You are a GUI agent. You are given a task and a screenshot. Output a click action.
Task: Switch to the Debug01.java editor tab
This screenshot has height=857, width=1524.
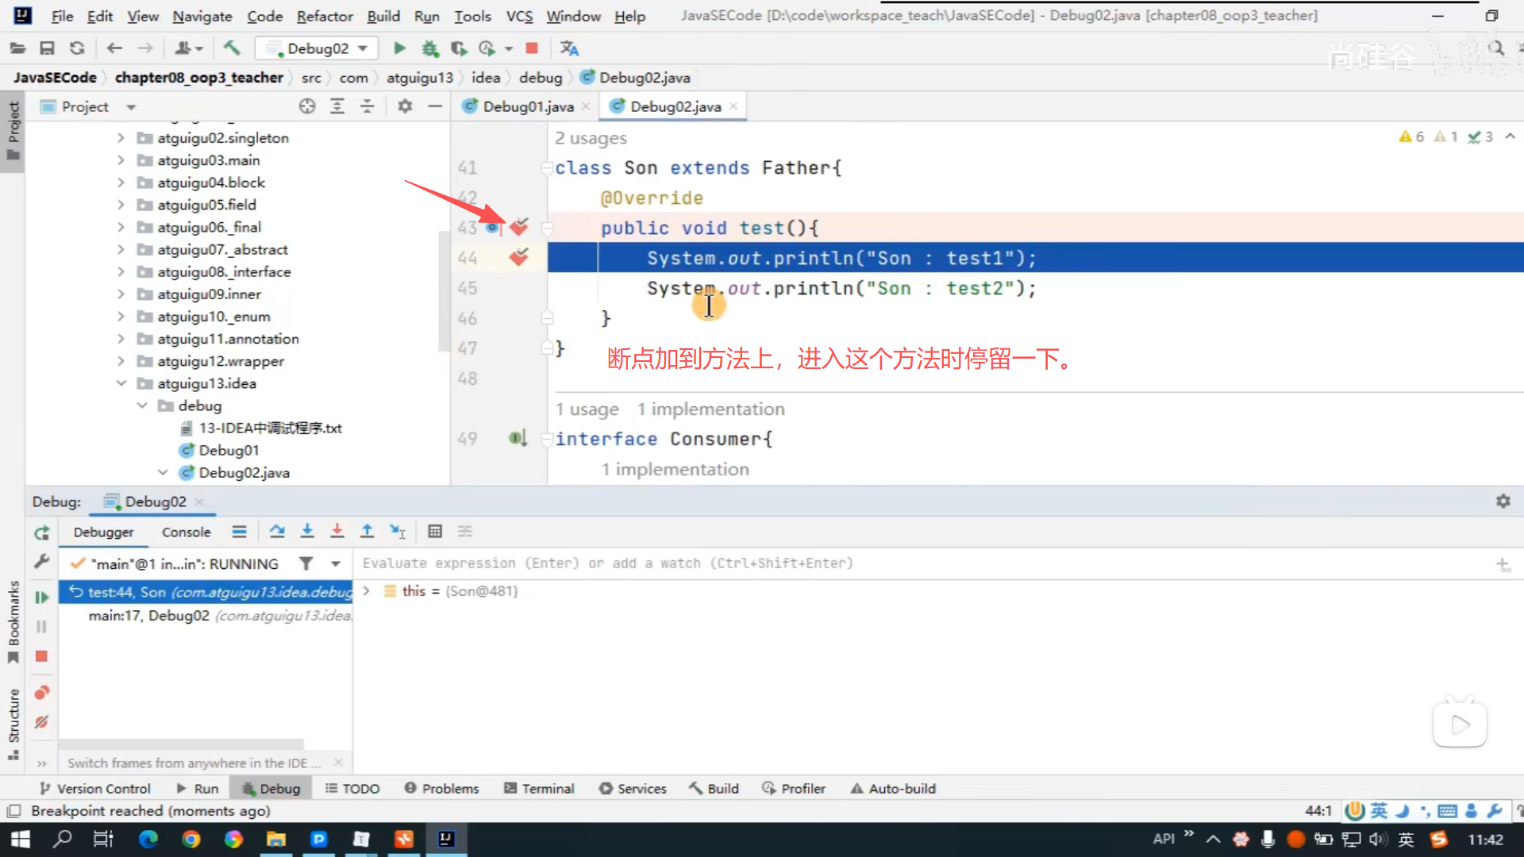527,106
